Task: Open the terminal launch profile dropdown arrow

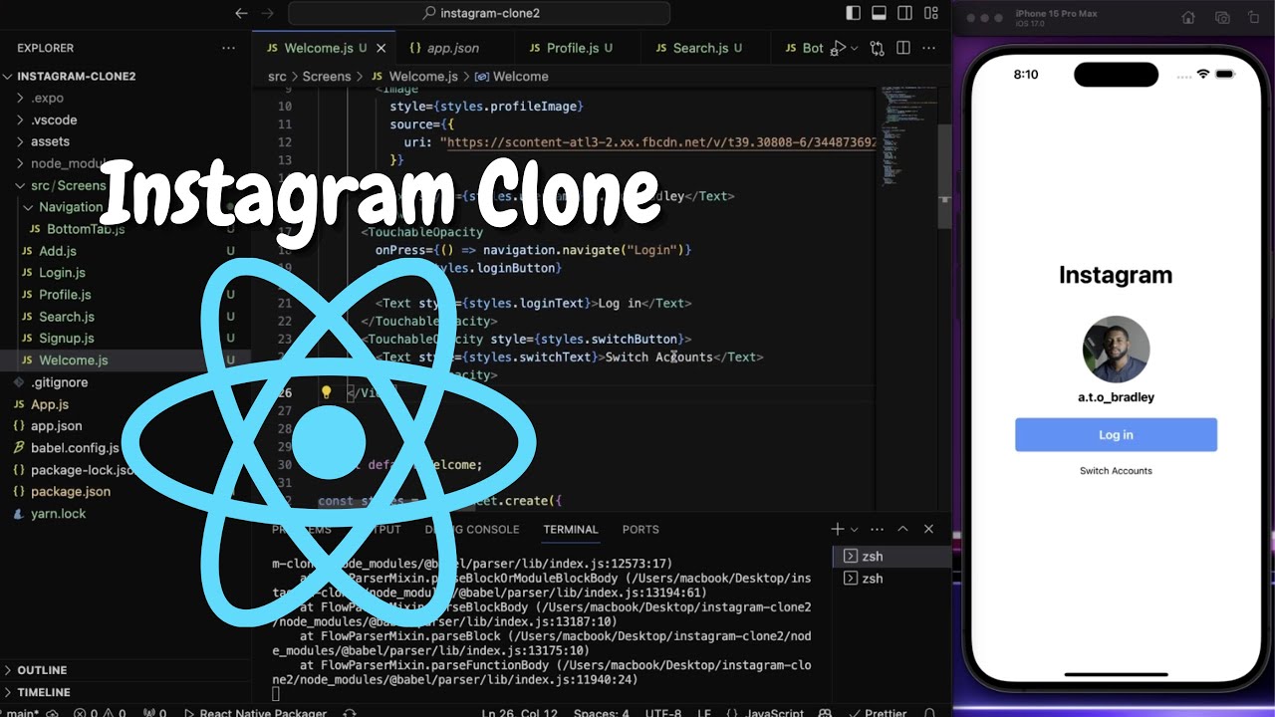Action: coord(855,530)
